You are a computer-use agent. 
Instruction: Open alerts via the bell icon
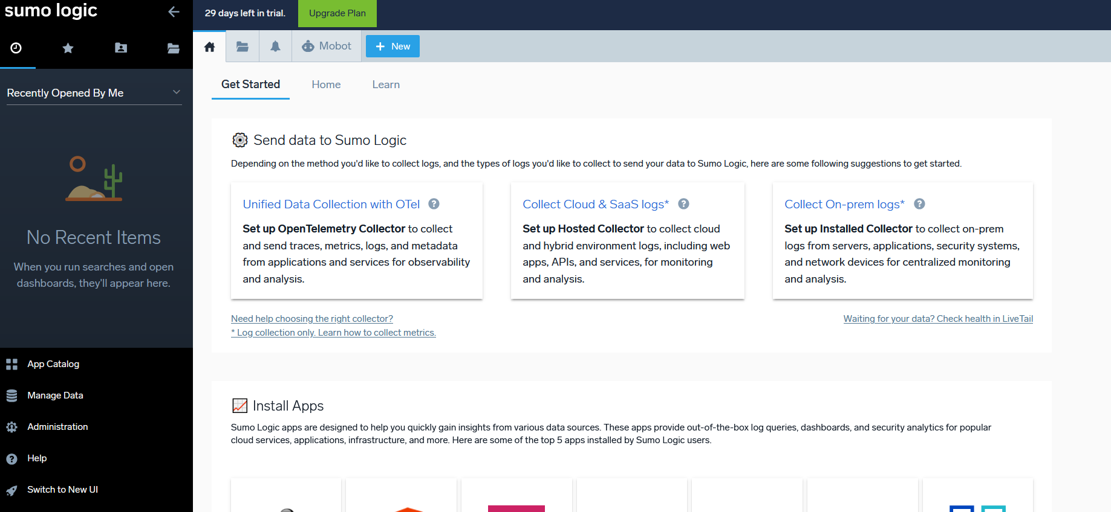click(275, 46)
